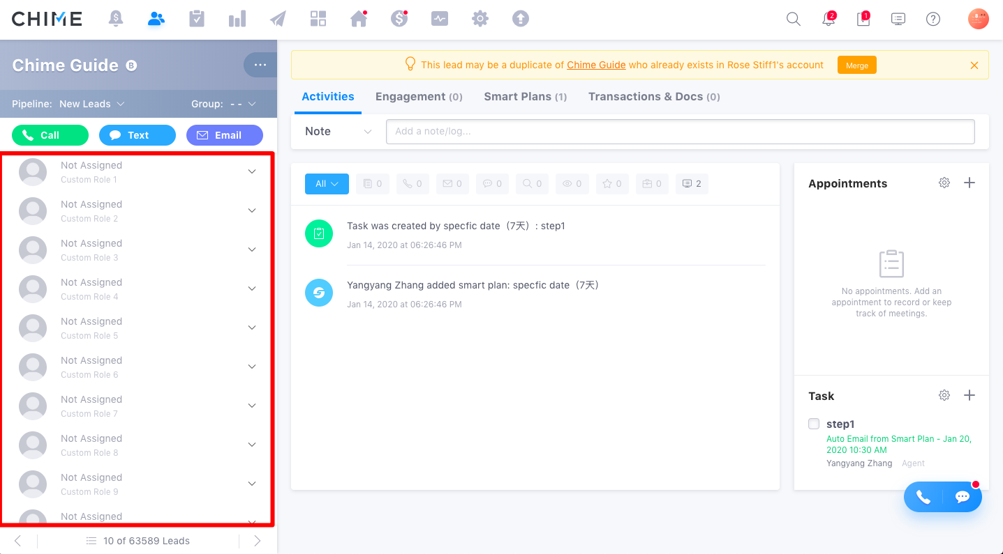Click the Add a note/log input field

click(x=681, y=132)
